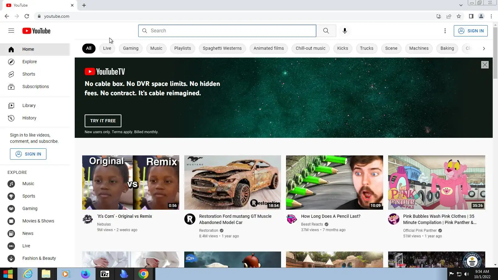498x280 pixels.
Task: Bookmark this tab with star icon
Action: [459, 16]
